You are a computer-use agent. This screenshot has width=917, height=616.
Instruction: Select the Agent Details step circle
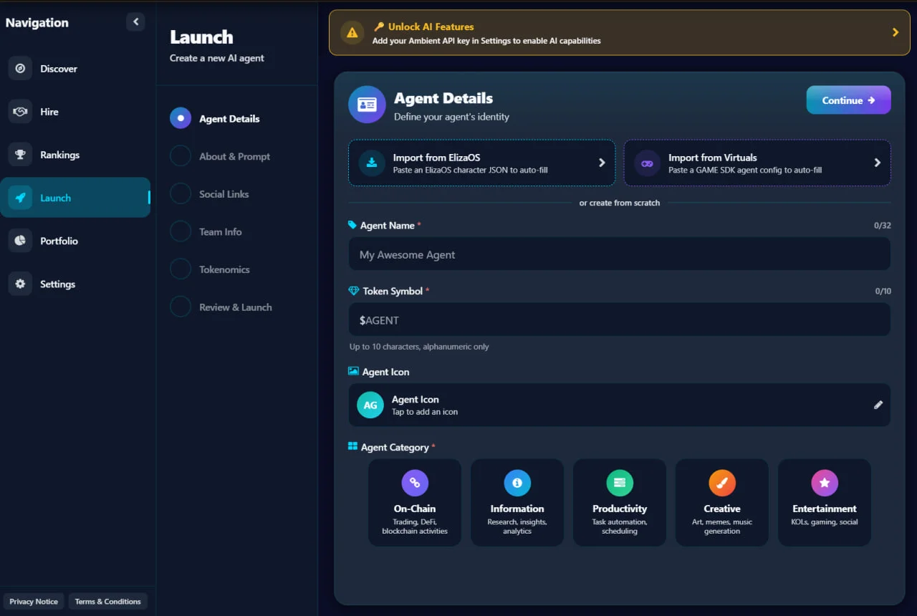(181, 118)
